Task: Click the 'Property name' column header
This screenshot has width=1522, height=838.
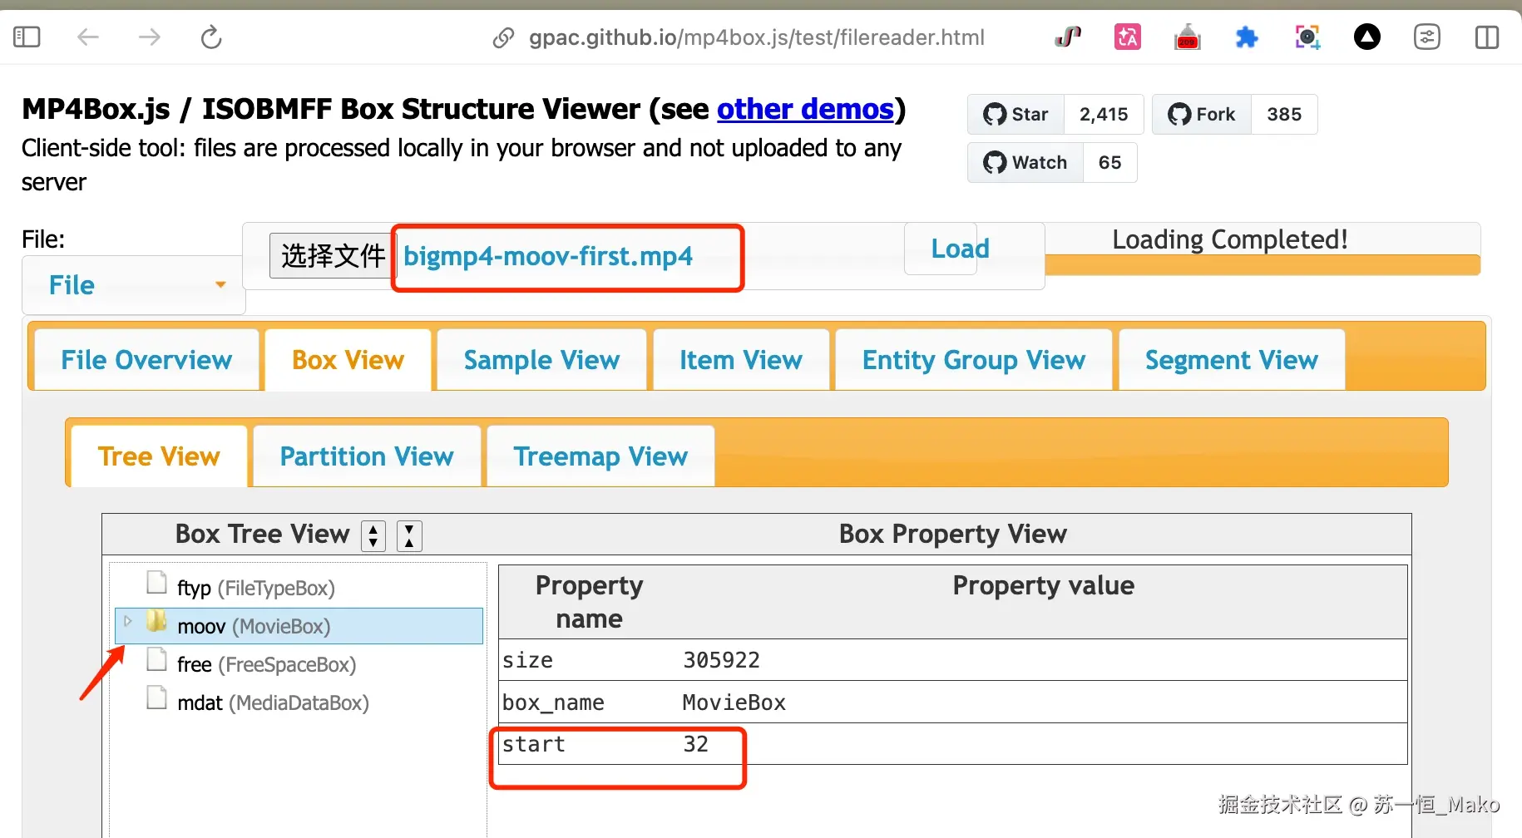Action: point(589,602)
